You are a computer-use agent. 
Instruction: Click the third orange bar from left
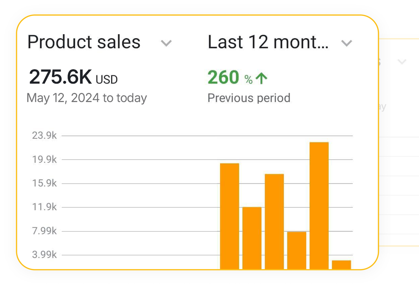coord(274,221)
